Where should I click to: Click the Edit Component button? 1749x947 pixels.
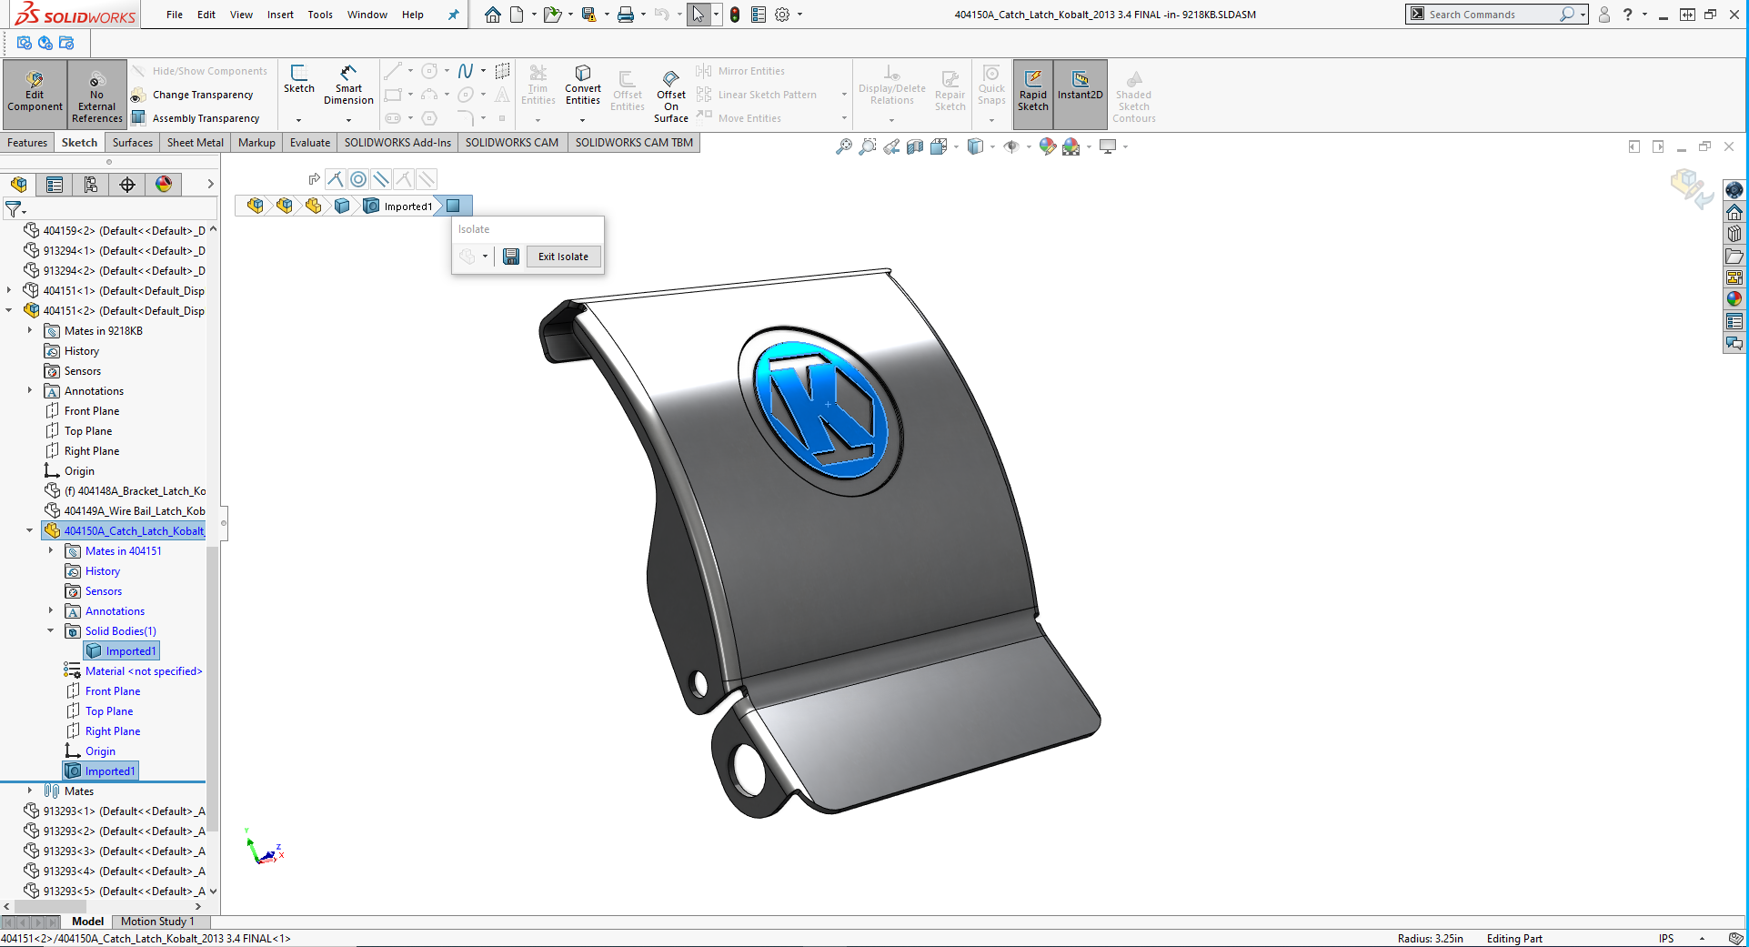pyautogui.click(x=35, y=94)
